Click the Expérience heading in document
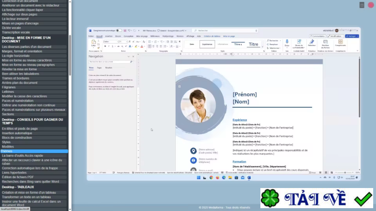The height and width of the screenshot is (211, 376). (240, 120)
